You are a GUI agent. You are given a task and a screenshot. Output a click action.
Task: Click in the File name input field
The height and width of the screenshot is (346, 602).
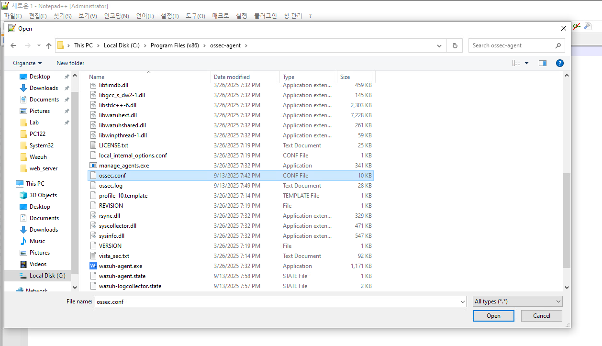click(277, 301)
